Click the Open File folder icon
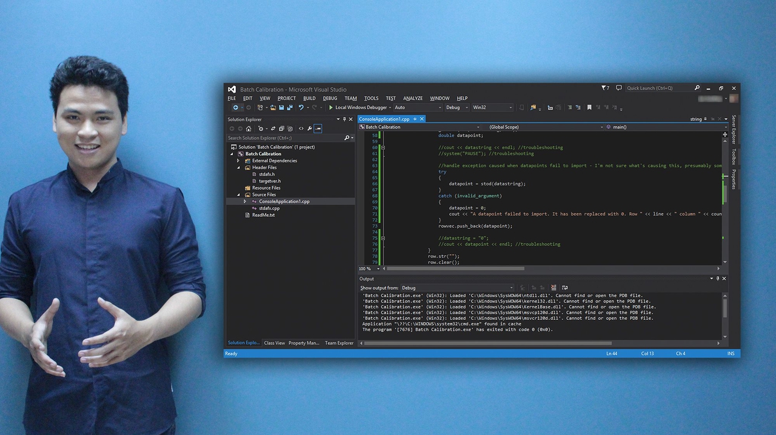The width and height of the screenshot is (776, 435). pos(273,107)
